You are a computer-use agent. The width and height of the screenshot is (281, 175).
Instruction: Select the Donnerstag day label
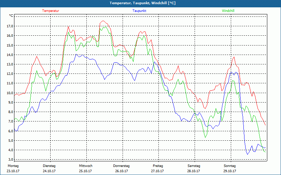click(x=122, y=166)
